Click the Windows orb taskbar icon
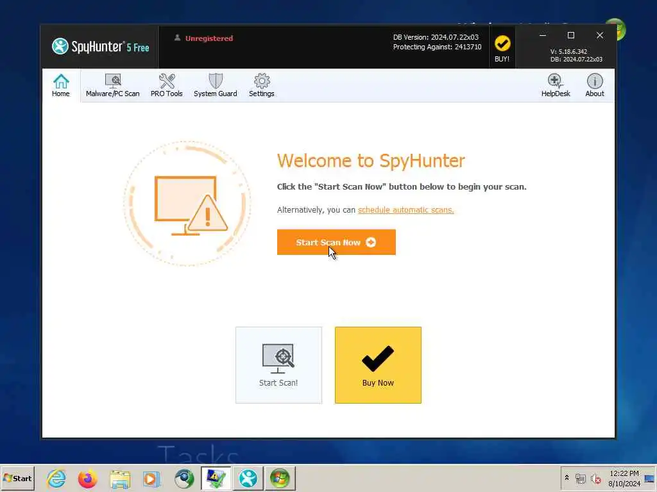657x492 pixels. pyautogui.click(x=280, y=478)
